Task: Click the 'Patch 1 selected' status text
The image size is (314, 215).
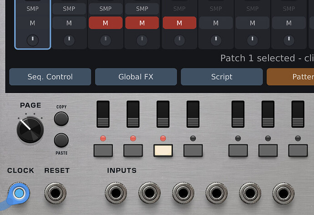Action: coord(258,58)
